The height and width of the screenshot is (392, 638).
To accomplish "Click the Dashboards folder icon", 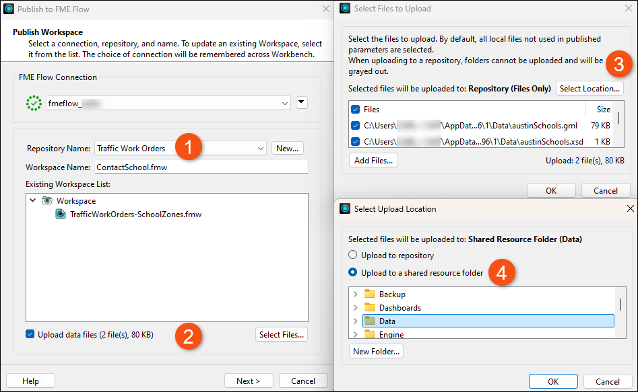I will click(370, 307).
